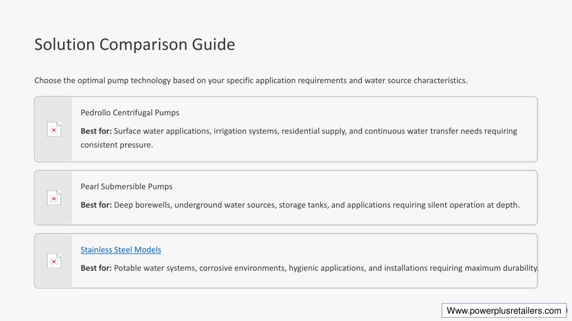Image resolution: width=572 pixels, height=321 pixels.
Task: Select the Pedrollo Centrifugal Pumps heading
Action: tap(130, 113)
